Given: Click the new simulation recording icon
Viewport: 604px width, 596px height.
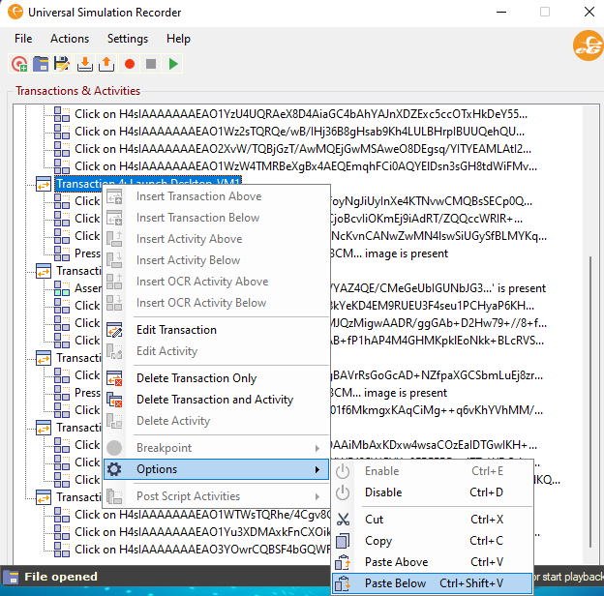Looking at the screenshot, I should point(19,64).
